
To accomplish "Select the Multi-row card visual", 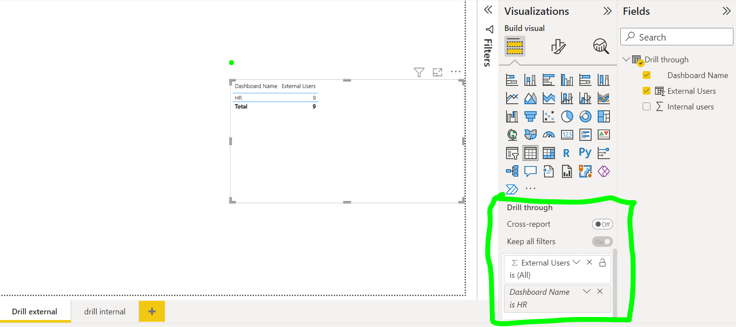I will (x=585, y=135).
